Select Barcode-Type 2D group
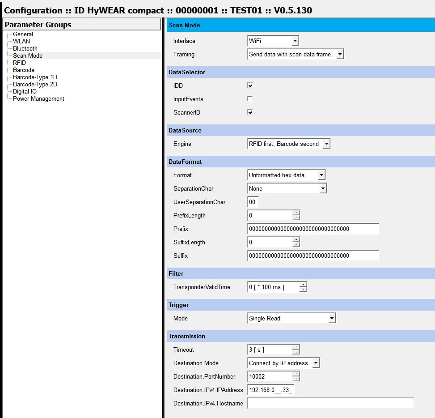Screen dimensions: 435x418 [x=35, y=85]
